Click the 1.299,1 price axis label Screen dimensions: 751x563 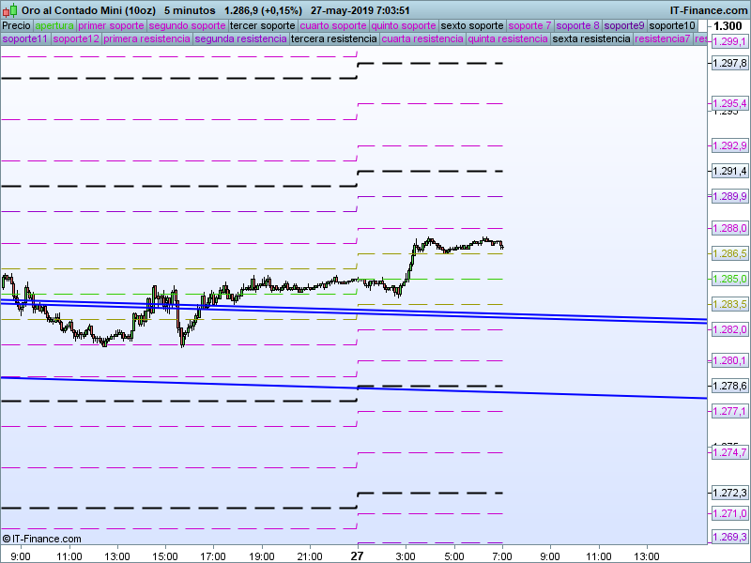(x=729, y=41)
